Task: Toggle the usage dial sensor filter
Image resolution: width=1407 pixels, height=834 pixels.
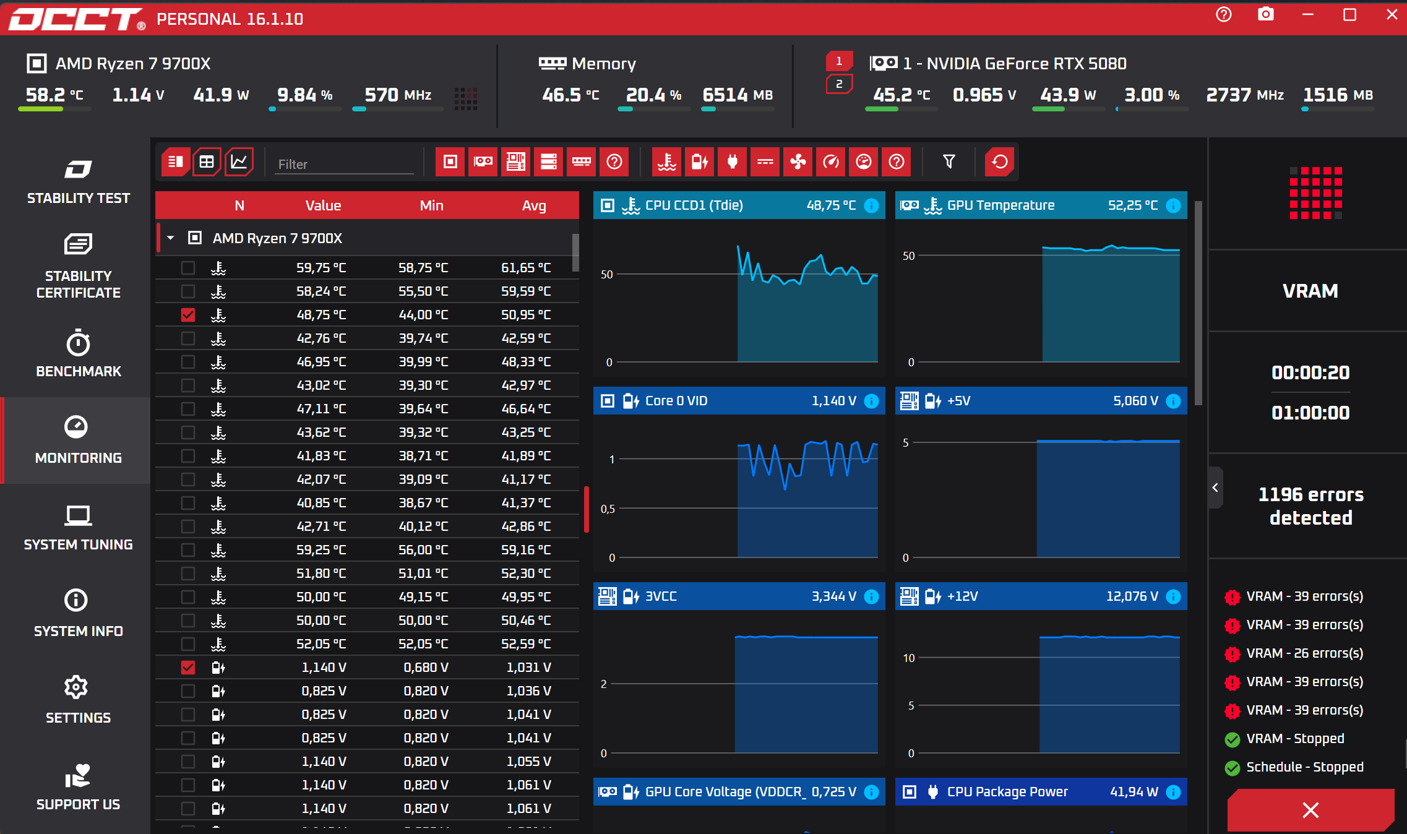Action: pos(863,162)
